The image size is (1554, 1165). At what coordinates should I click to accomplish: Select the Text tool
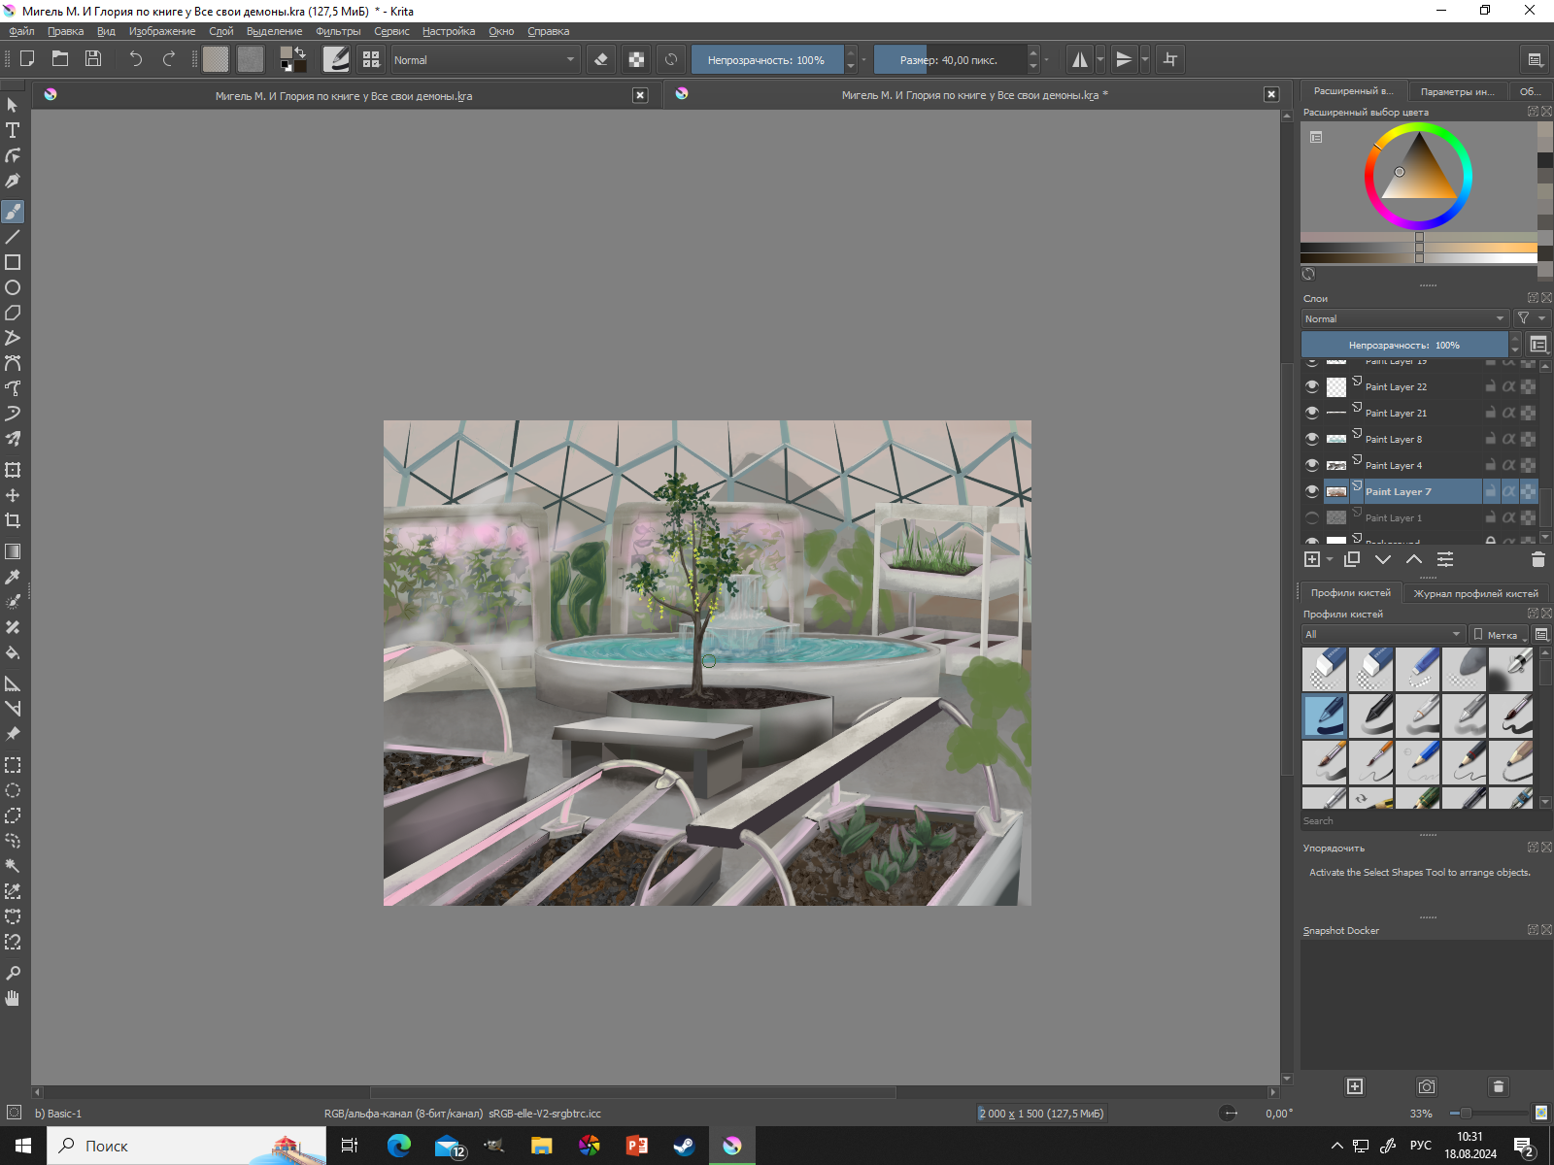click(x=13, y=130)
